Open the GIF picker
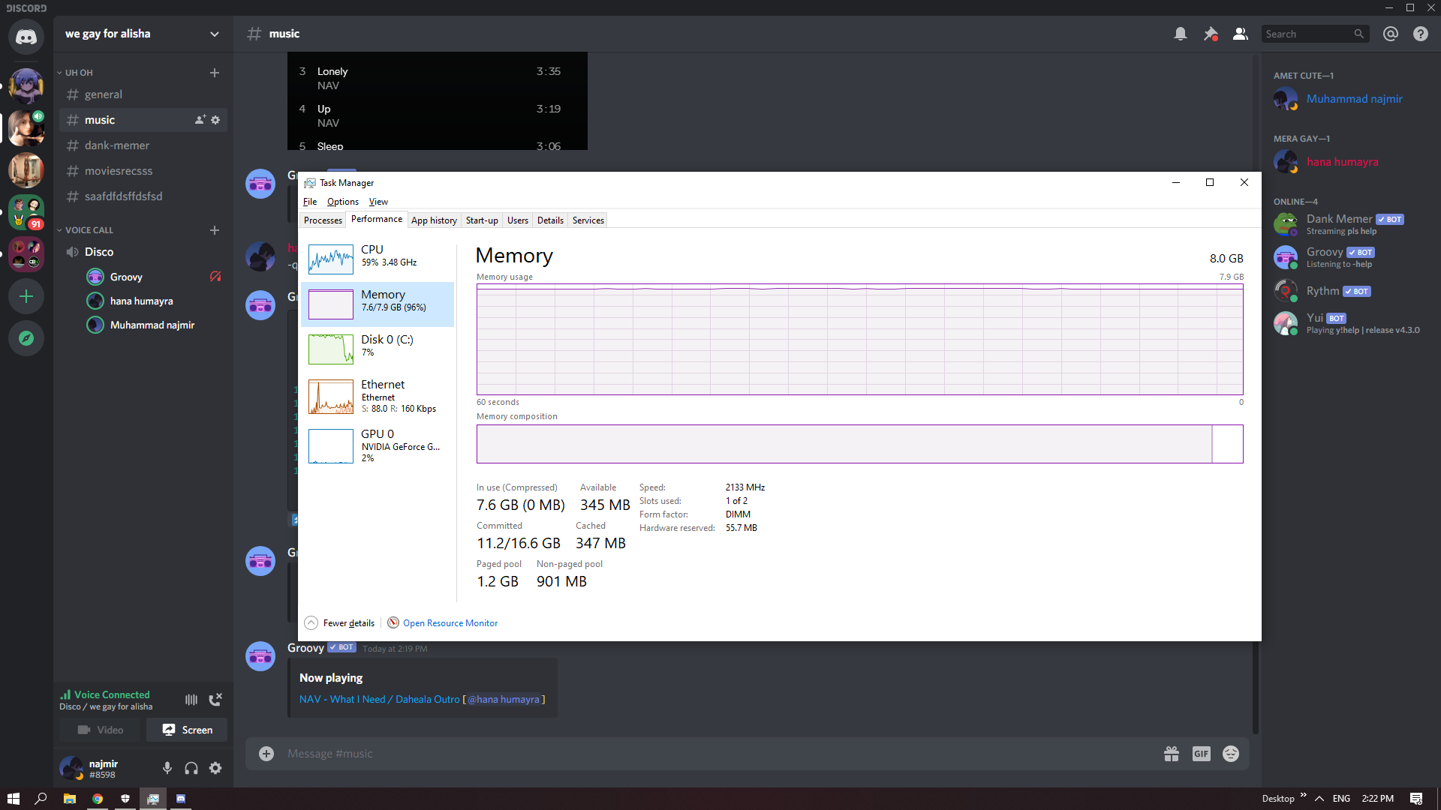 1201,753
